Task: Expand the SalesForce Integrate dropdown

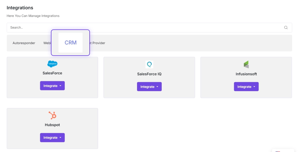Action: (52, 86)
